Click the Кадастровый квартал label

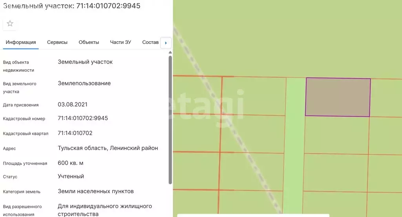(x=26, y=133)
